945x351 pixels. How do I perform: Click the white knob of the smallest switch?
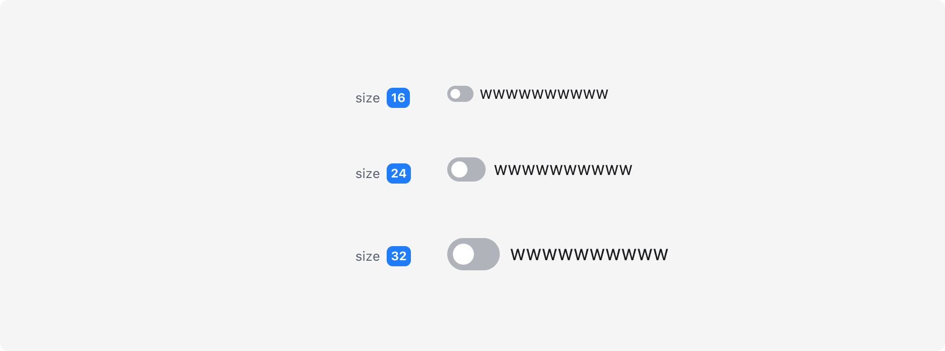click(455, 94)
